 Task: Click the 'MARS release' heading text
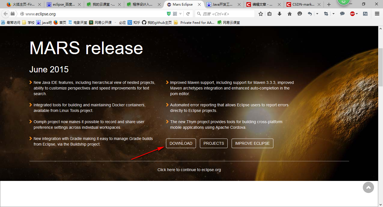tap(86, 48)
